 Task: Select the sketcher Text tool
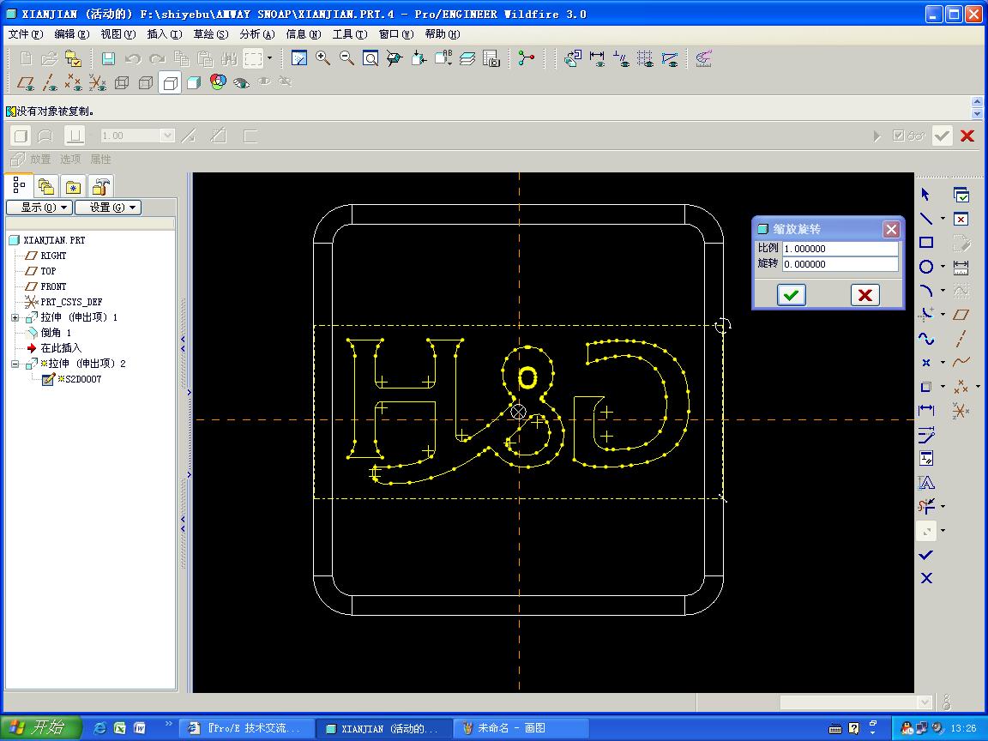(x=925, y=483)
